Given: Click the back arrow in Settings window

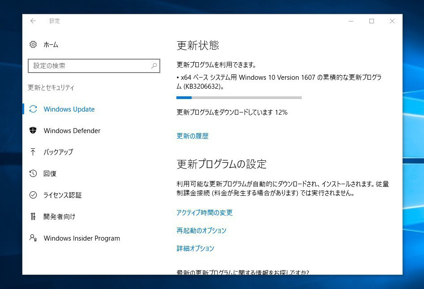Looking at the screenshot, I should [33, 21].
